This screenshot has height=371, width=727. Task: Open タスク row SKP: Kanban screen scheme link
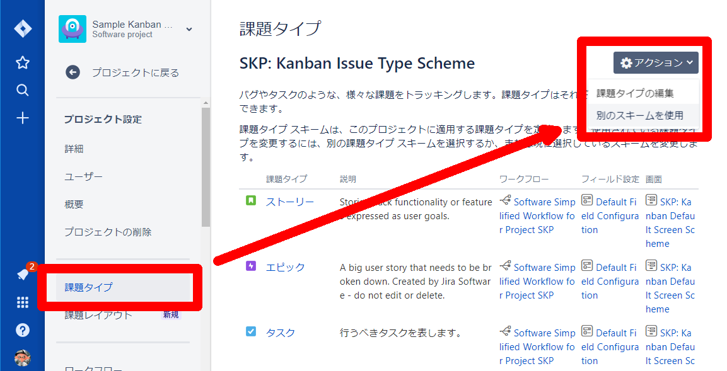click(670, 346)
